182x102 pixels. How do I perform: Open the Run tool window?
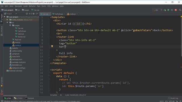tap(8, 98)
